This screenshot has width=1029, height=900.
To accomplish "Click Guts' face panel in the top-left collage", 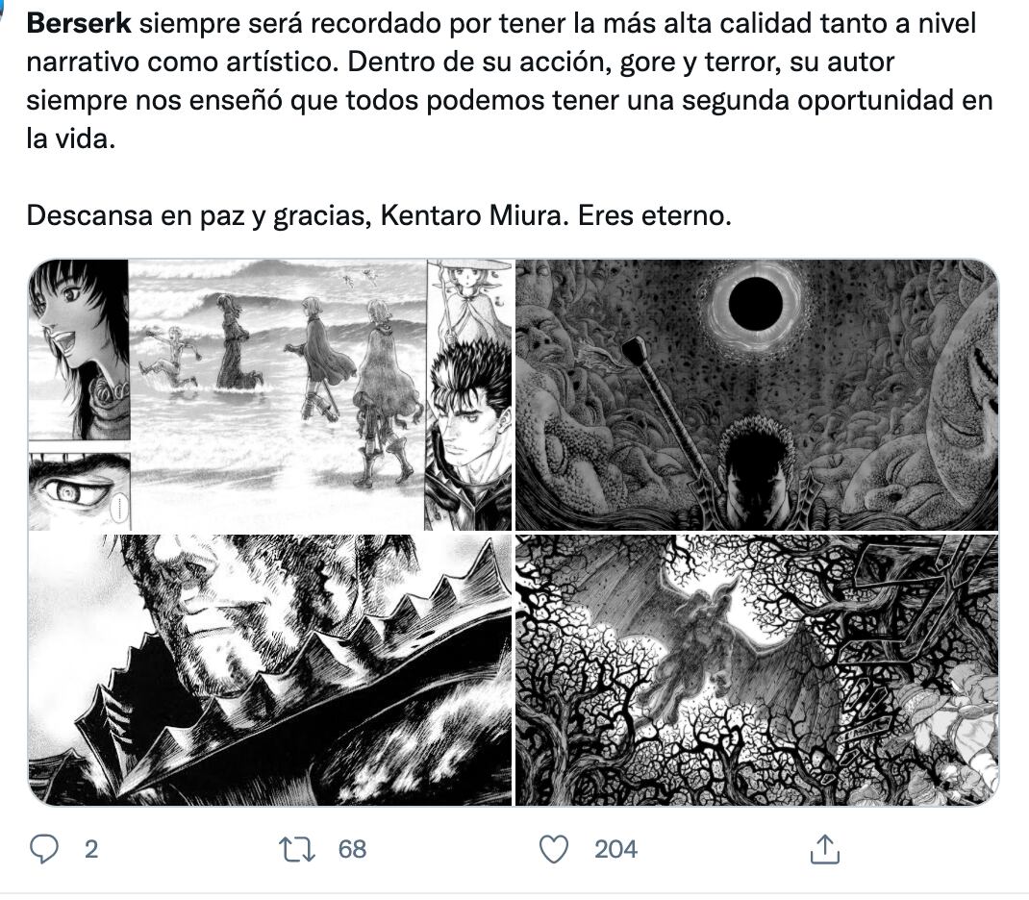I will pyautogui.click(x=470, y=423).
